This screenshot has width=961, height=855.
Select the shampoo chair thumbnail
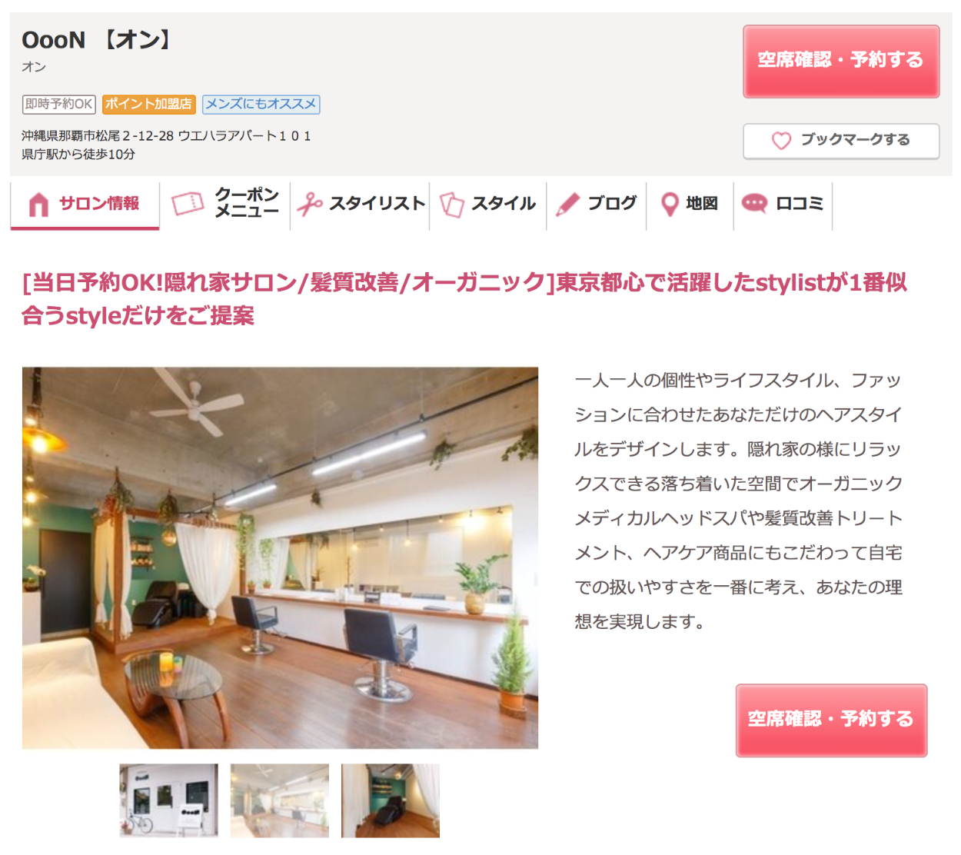coord(391,800)
